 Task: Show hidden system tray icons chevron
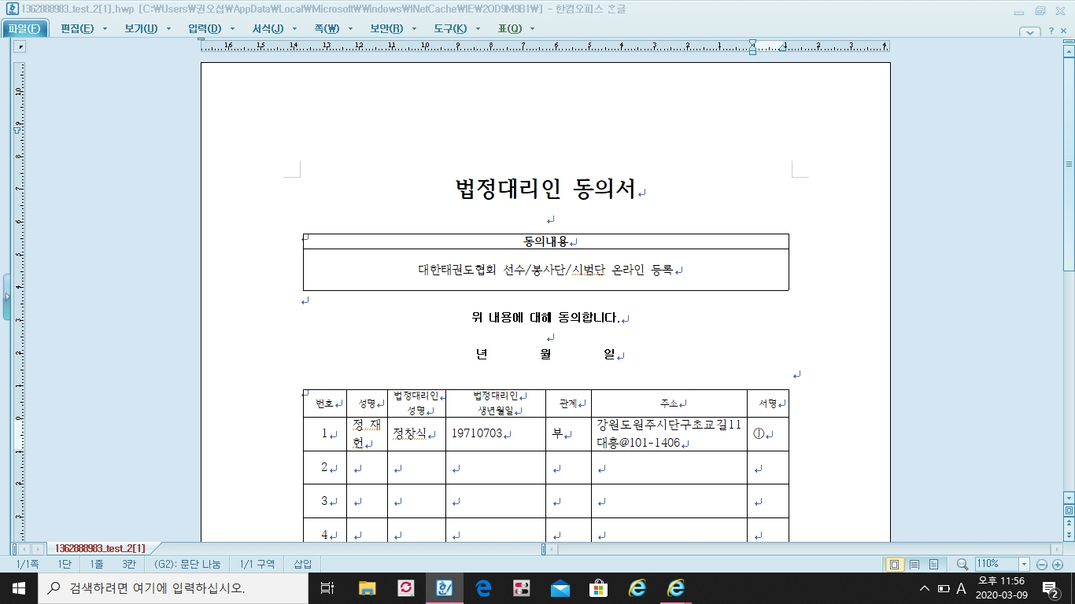(925, 588)
